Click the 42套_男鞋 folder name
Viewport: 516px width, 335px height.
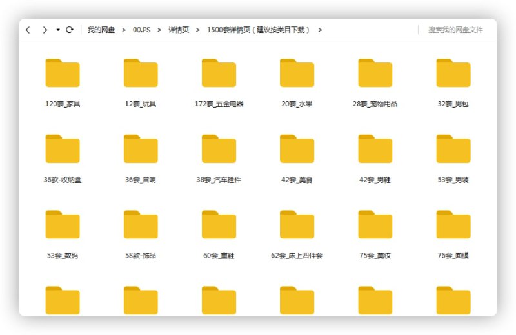[x=375, y=180]
